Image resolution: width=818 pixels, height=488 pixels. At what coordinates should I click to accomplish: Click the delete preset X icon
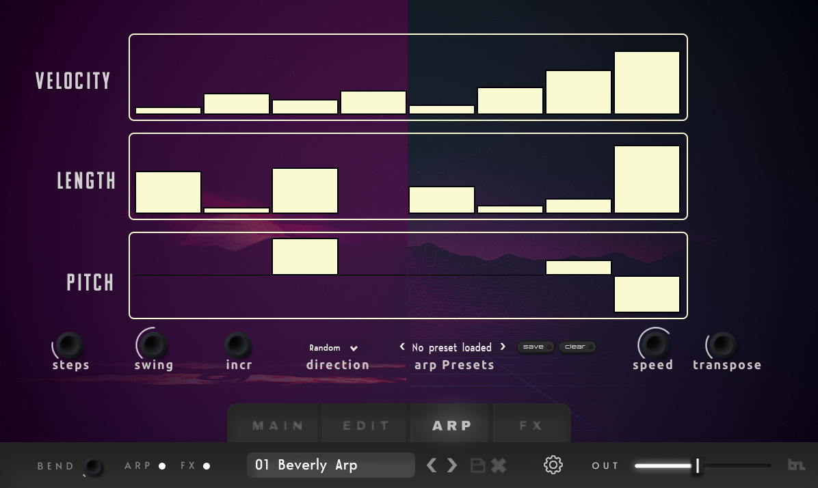click(x=499, y=465)
